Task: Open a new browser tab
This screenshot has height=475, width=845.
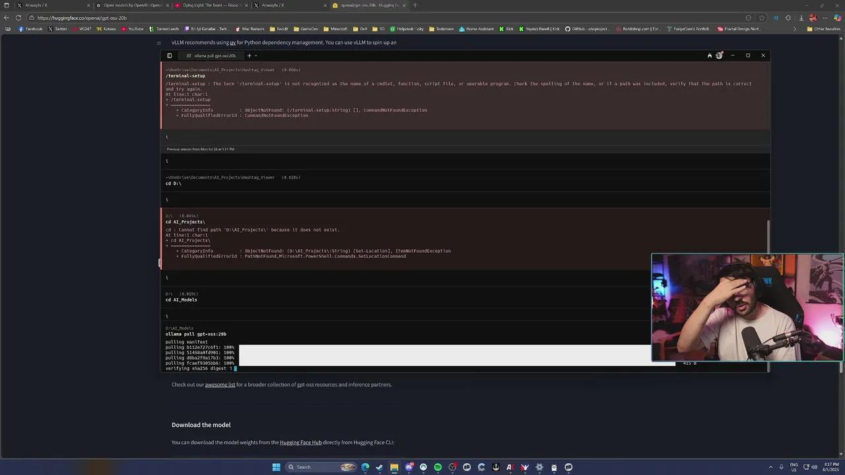Action: [x=415, y=5]
